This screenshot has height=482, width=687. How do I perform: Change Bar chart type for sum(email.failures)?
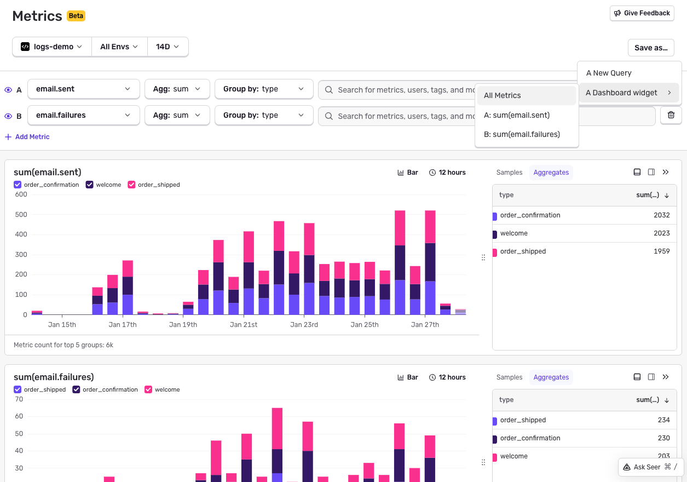(408, 377)
